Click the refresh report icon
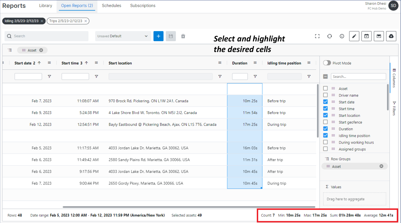Viewport: 401px width, 223px height. tap(329, 36)
